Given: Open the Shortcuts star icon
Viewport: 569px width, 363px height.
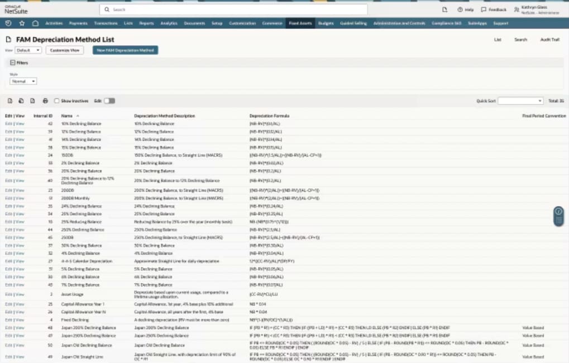Looking at the screenshot, I should [x=22, y=23].
